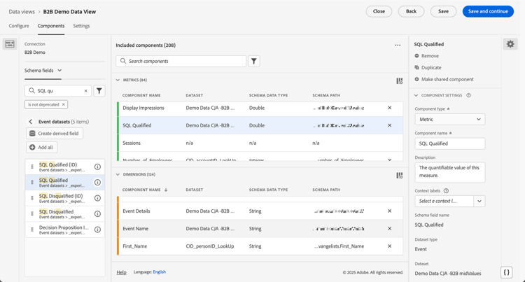
Task: Open the included components more options menu
Action: 398,45
